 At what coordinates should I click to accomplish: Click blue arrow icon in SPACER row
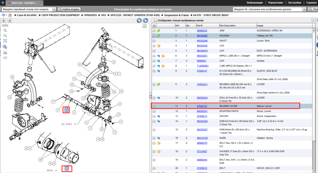pos(159,116)
